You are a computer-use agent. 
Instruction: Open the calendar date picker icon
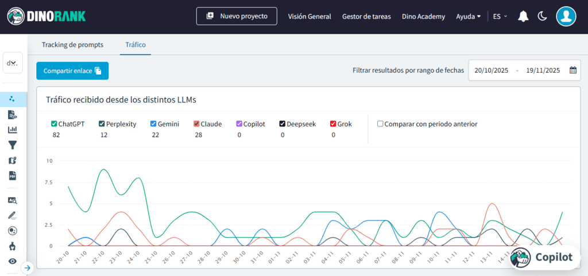(572, 70)
